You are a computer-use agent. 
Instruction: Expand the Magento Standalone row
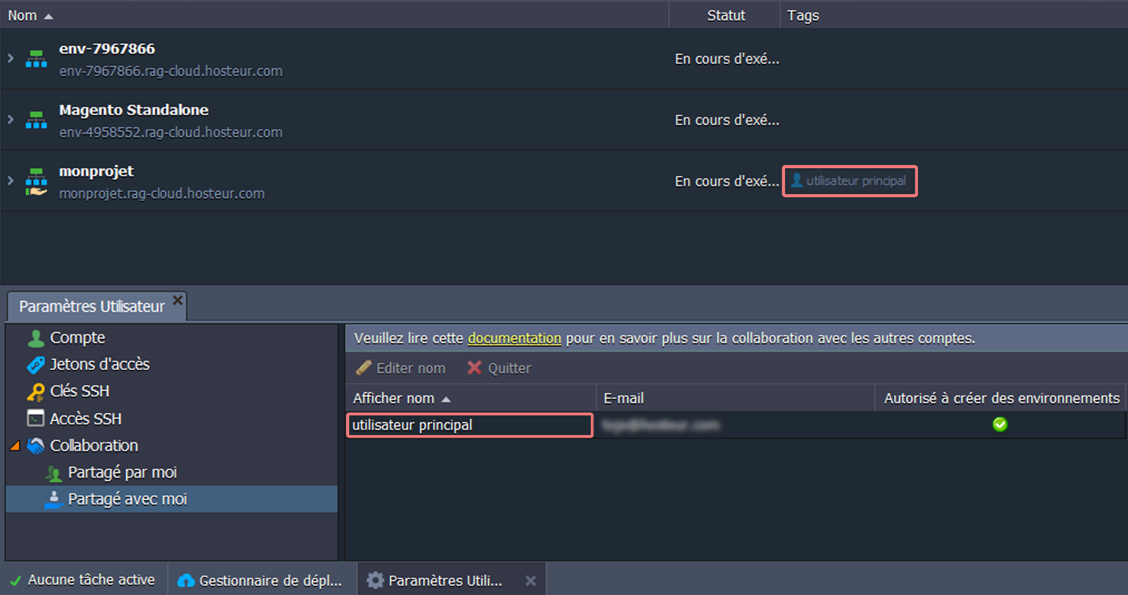click(11, 120)
